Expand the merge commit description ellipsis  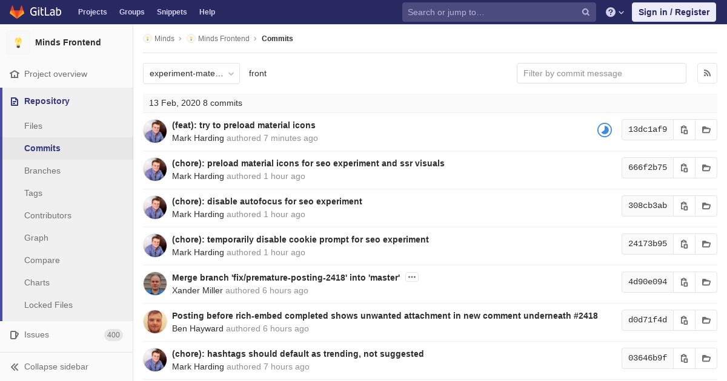click(x=412, y=277)
